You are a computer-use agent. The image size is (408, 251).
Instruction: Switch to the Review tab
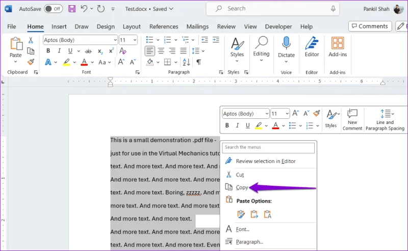(x=226, y=27)
